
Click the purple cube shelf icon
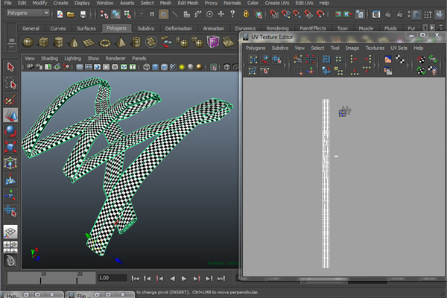(213, 42)
